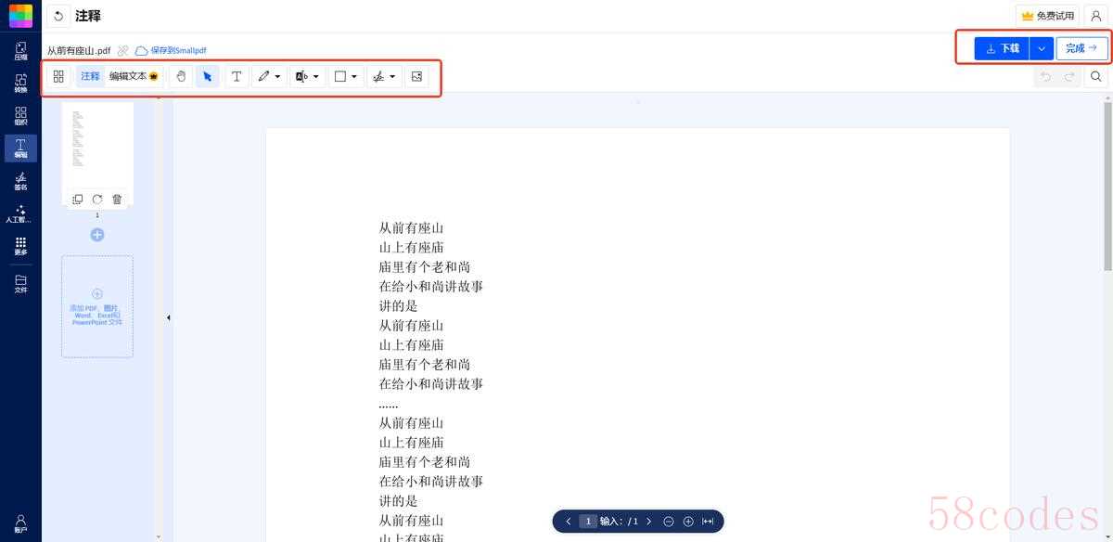Click the zoom in plus icon
Image resolution: width=1113 pixels, height=542 pixels.
[x=688, y=522]
